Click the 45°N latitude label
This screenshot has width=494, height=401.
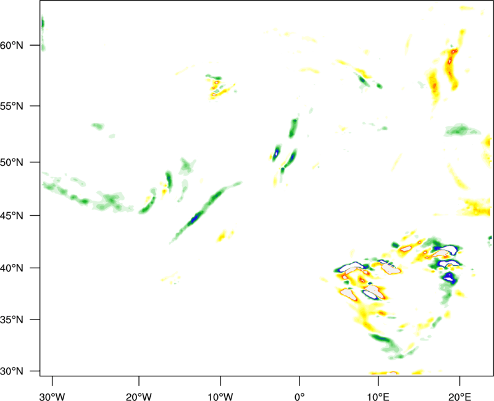coord(12,216)
